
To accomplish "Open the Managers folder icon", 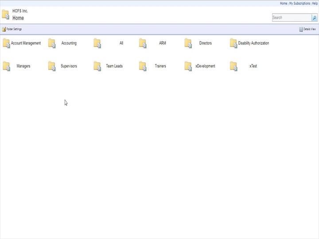I will 6,66.
